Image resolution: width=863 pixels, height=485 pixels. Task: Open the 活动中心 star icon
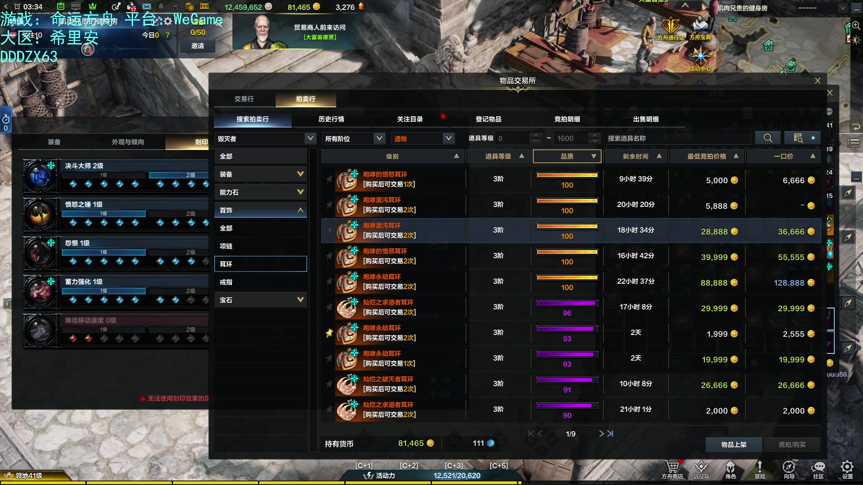tap(700, 56)
